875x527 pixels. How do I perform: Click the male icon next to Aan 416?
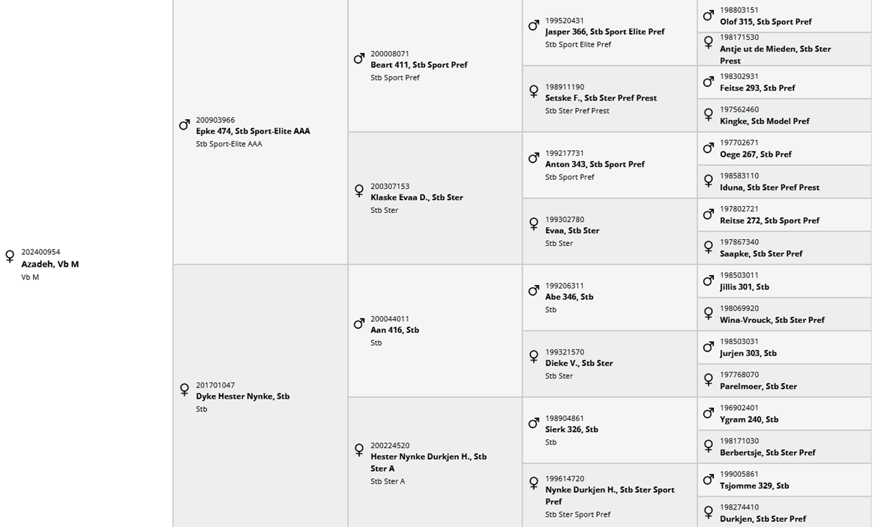(x=359, y=324)
